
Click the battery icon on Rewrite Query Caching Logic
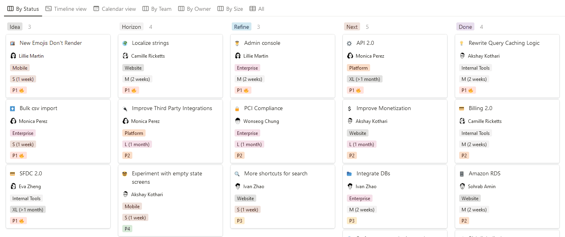[x=462, y=43]
